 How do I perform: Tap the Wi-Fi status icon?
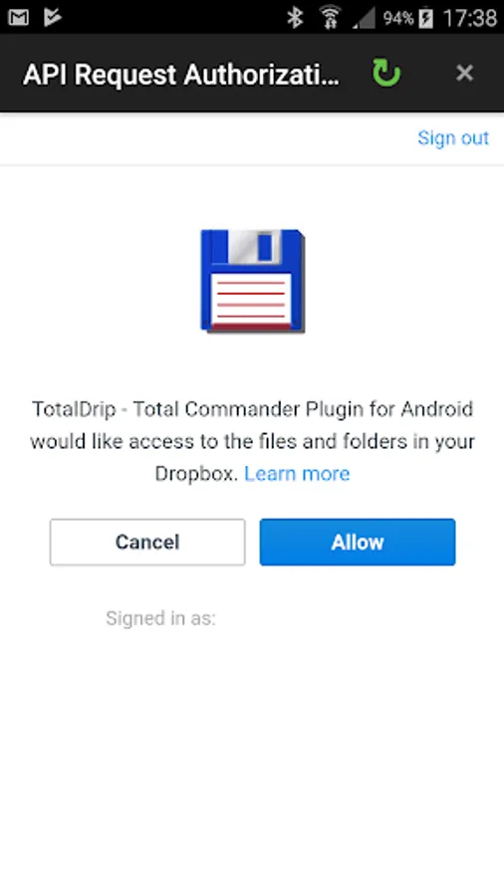tap(329, 17)
